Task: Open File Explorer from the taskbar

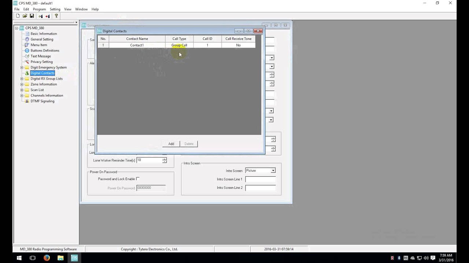Action: point(60,258)
